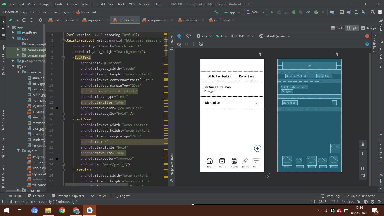Click the black color swatch on line 14
This screenshot has height=216, width=384.
pyautogui.click(x=57, y=108)
